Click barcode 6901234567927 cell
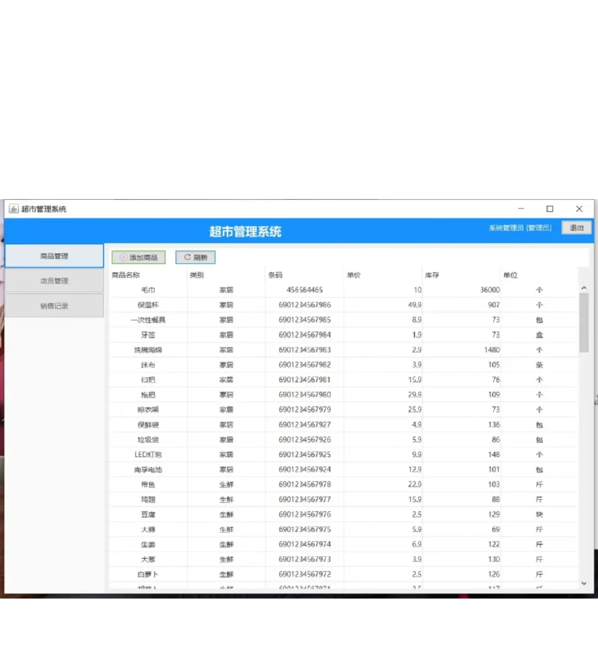Viewport: 598px width, 669px height. [305, 424]
